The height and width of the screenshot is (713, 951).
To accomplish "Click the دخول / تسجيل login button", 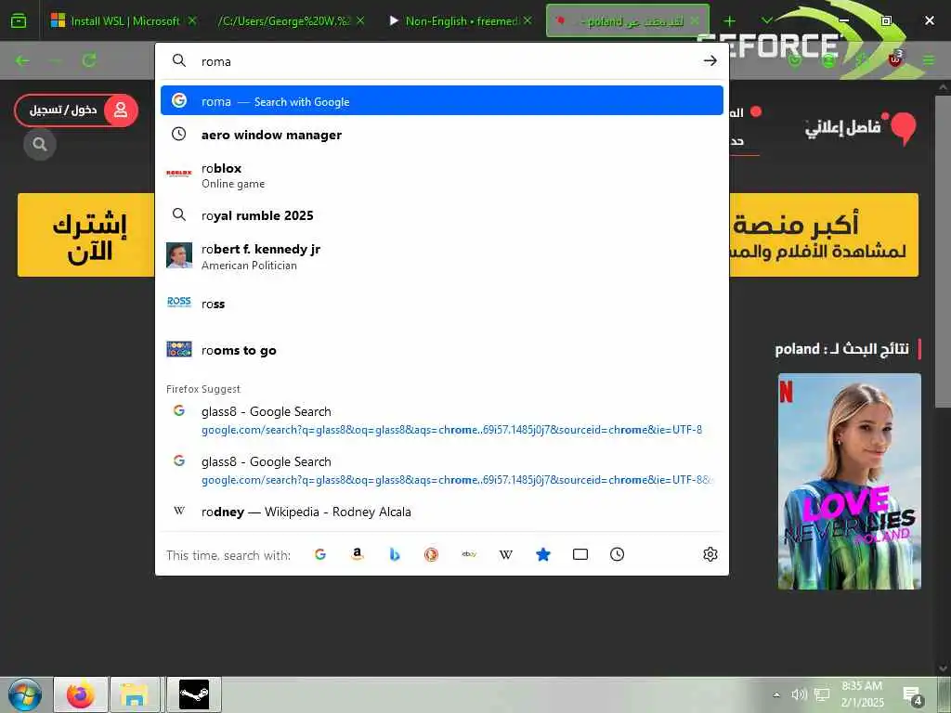I will pyautogui.click(x=76, y=110).
